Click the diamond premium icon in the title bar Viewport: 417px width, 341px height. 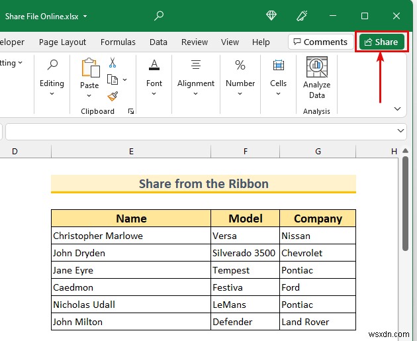point(271,15)
